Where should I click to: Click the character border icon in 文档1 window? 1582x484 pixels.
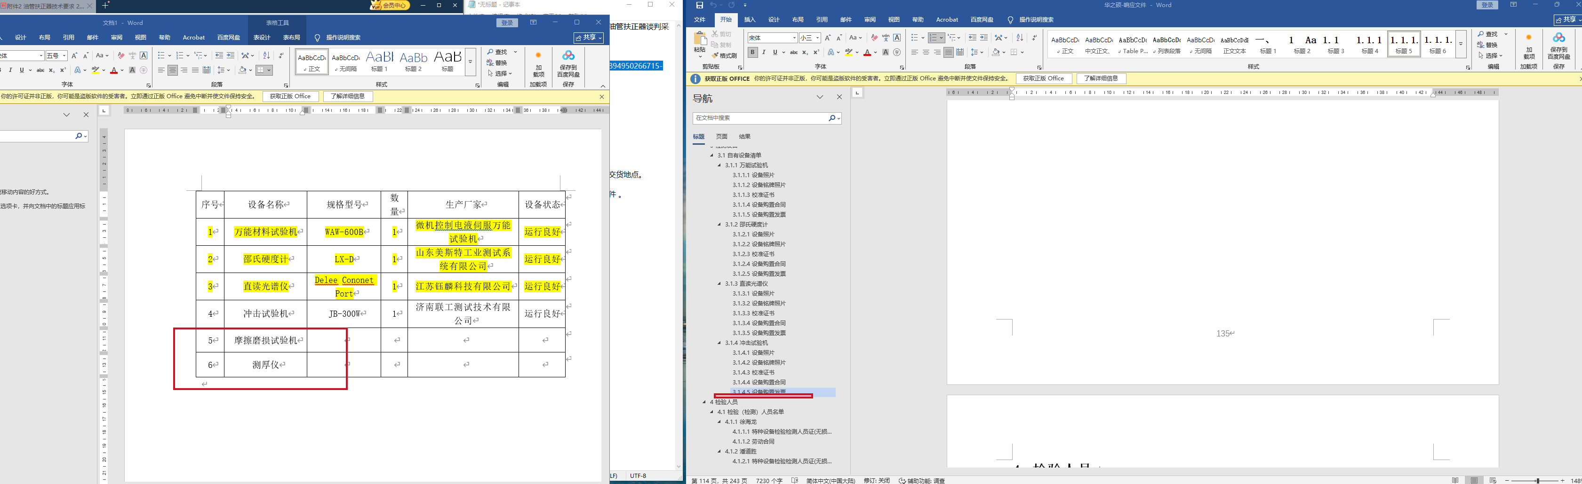[x=144, y=55]
